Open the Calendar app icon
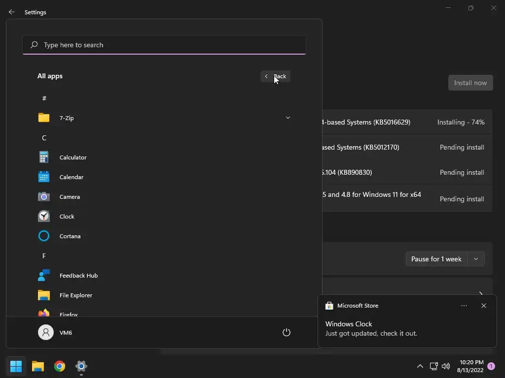Image resolution: width=505 pixels, height=378 pixels. coord(44,177)
